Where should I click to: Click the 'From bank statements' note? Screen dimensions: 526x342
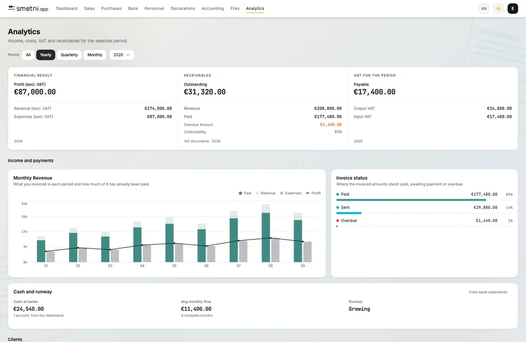(x=488, y=292)
